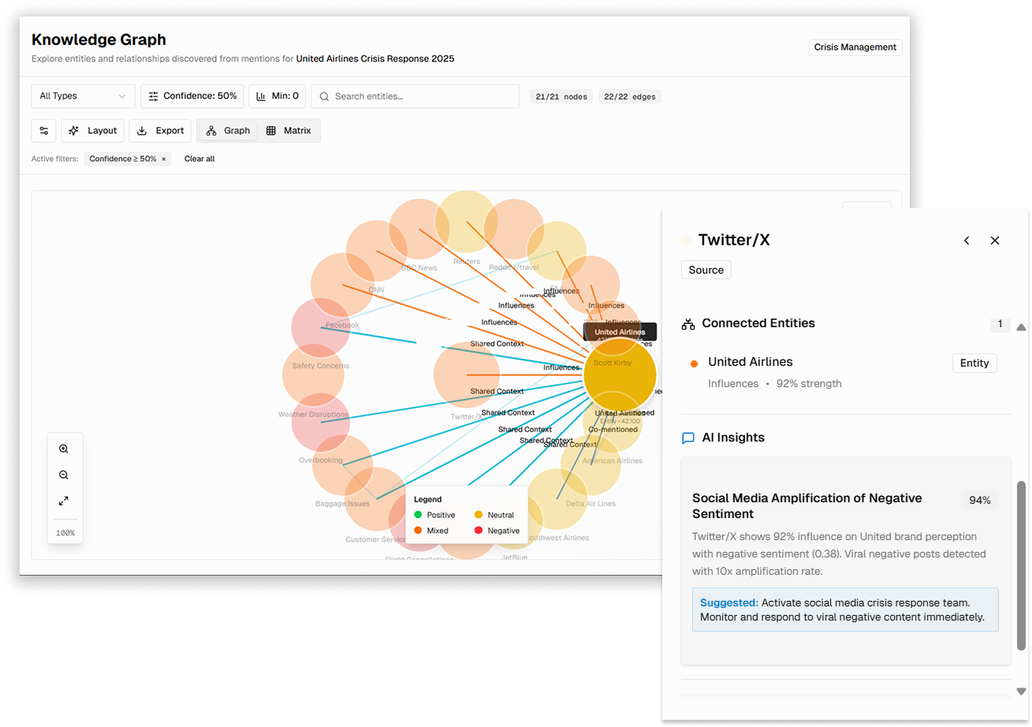The image size is (1032, 727).
Task: Switch to the Matrix view
Action: pyautogui.click(x=289, y=130)
